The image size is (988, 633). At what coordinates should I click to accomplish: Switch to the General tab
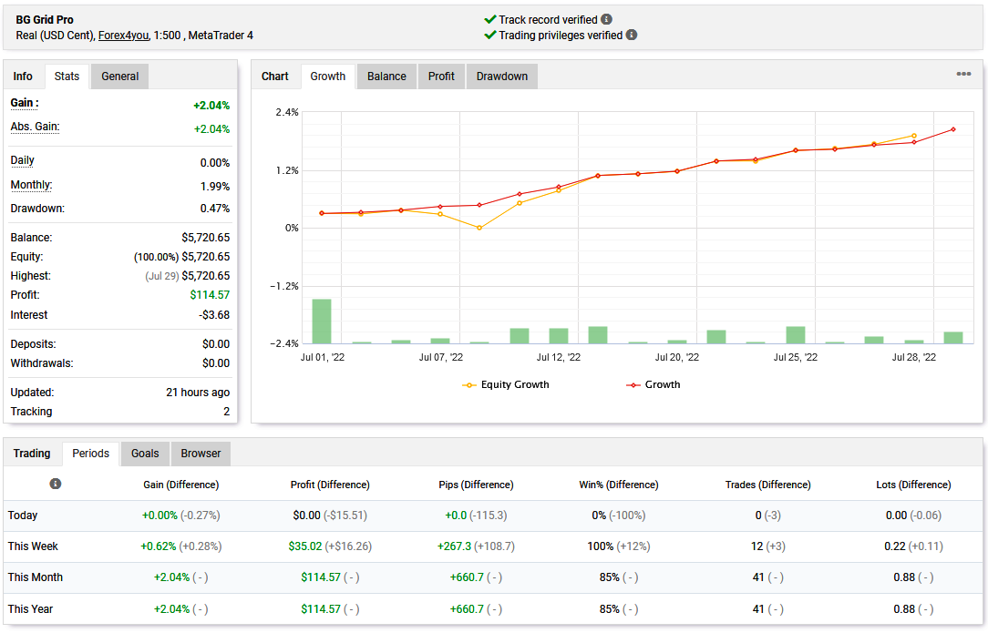tap(119, 77)
